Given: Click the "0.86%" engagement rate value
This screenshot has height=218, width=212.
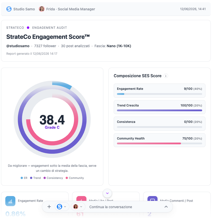Looking at the screenshot, I should [15, 214].
